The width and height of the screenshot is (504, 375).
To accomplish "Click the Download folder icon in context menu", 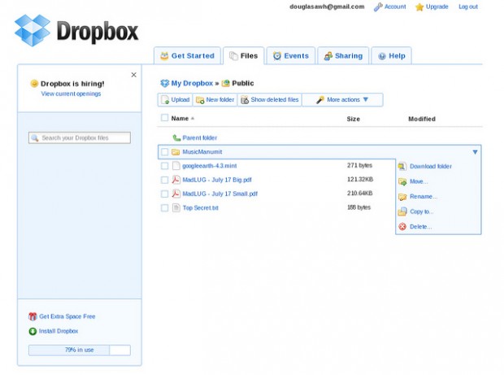I will pos(402,166).
